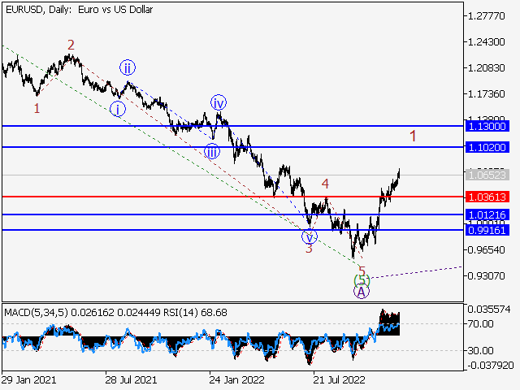
Task: Click the MACD(5,34,5) RSI(14) indicator caption
Action: click(x=115, y=313)
